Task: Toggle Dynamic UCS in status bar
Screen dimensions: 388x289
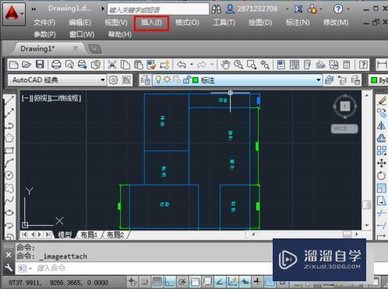Action: pos(232,281)
